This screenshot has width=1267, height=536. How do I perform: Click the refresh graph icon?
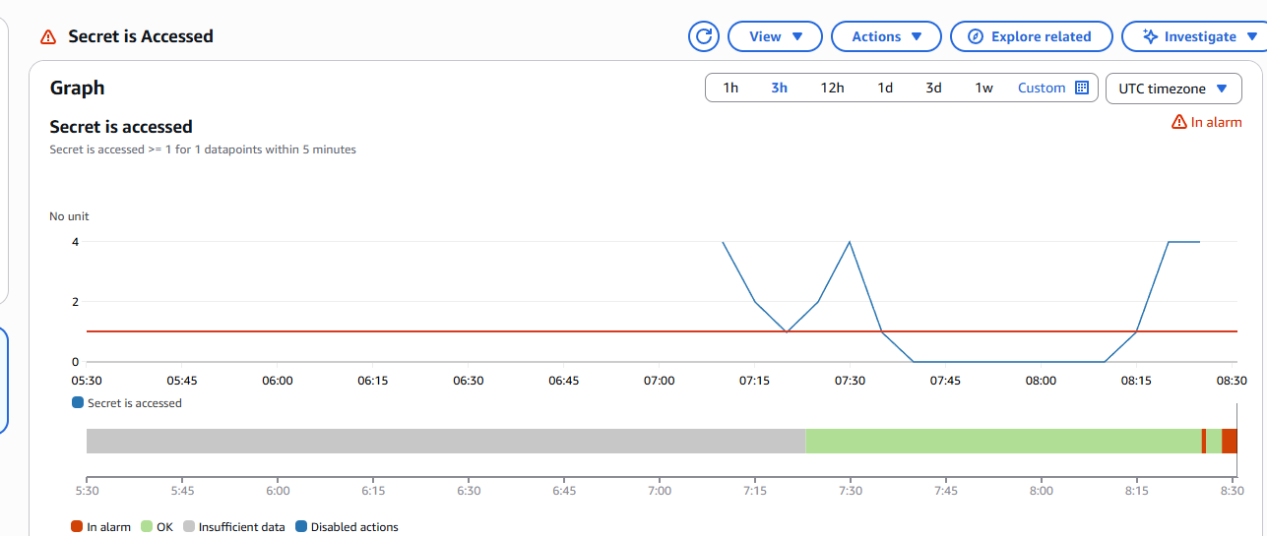[x=704, y=36]
